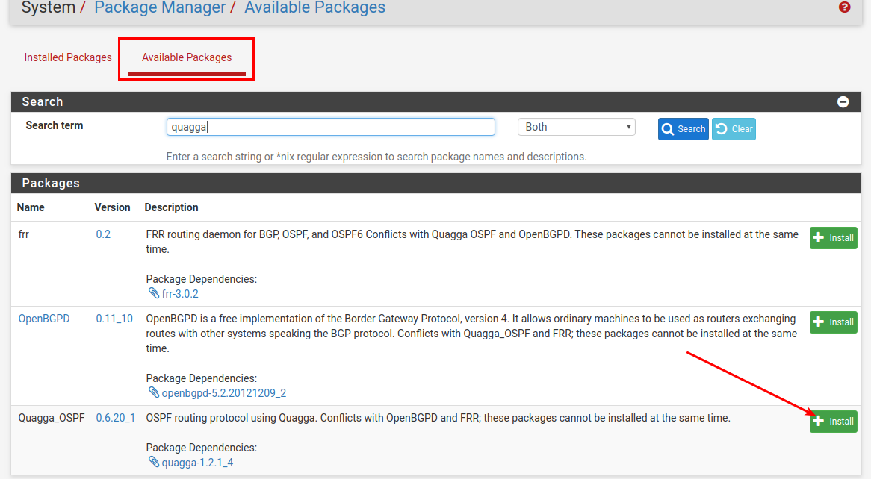Open the 'Both' search scope dropdown
The height and width of the screenshot is (479, 871).
point(576,127)
